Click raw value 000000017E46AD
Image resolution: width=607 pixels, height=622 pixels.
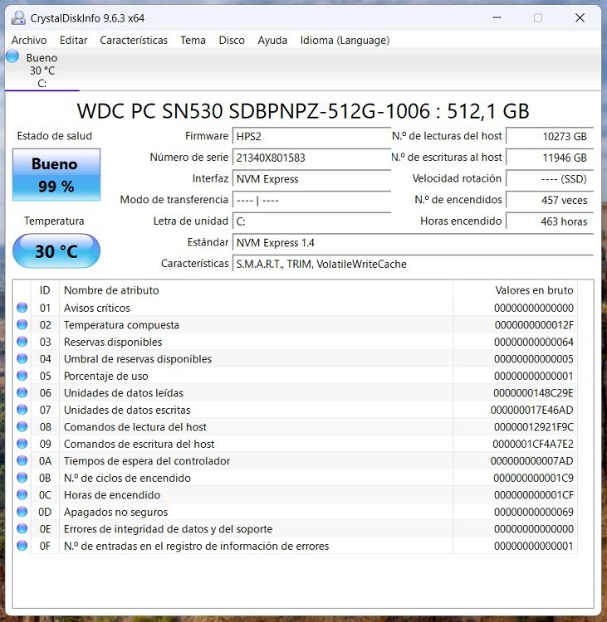click(532, 411)
